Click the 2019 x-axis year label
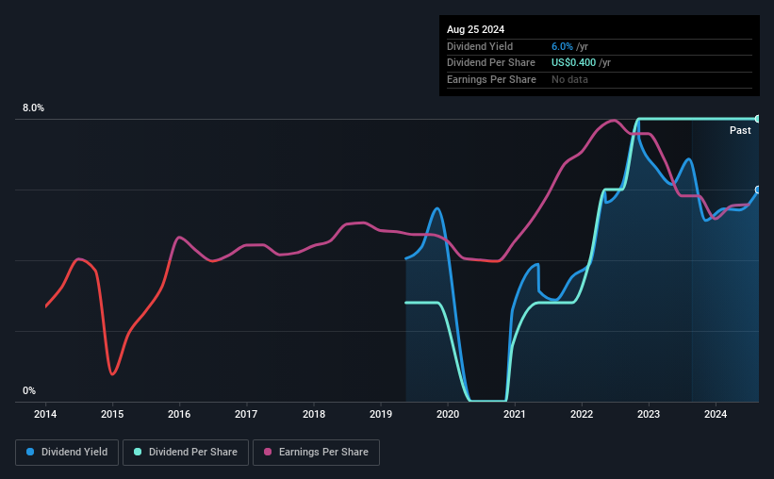 pyautogui.click(x=381, y=414)
